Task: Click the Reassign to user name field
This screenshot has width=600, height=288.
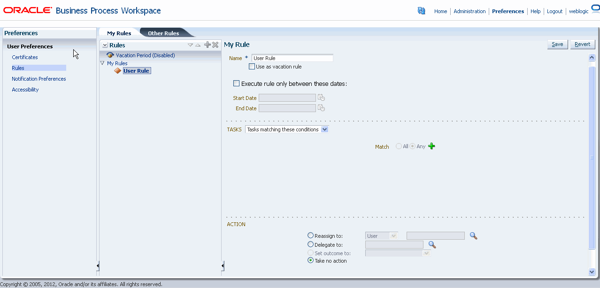Action: (x=435, y=236)
